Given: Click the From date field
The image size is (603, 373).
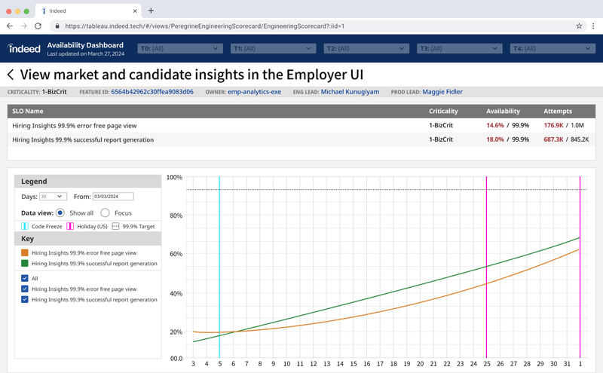Looking at the screenshot, I should 113,197.
